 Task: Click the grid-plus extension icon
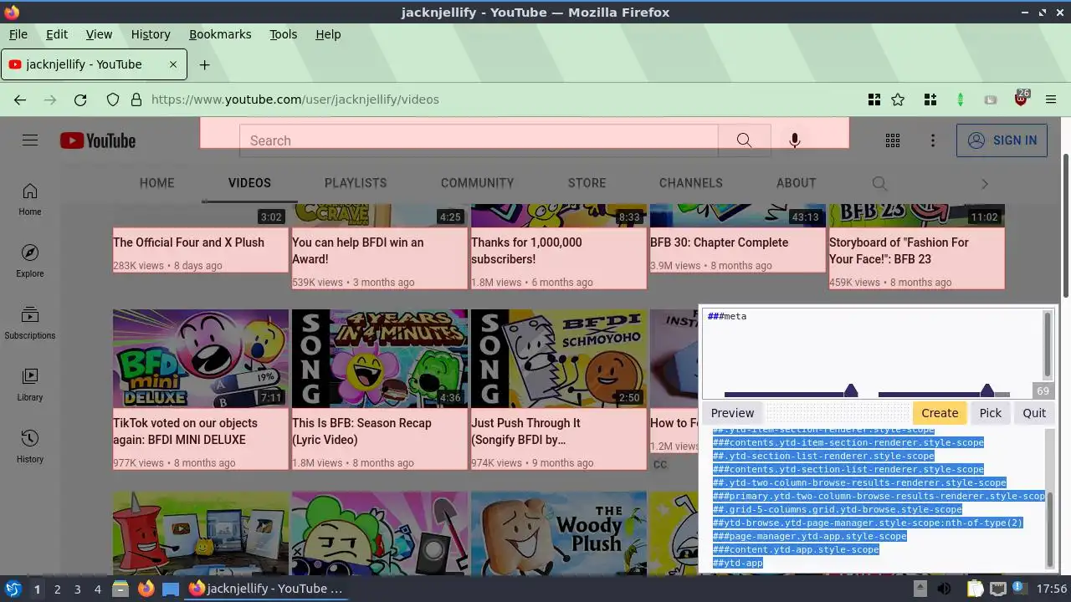pyautogui.click(x=930, y=99)
